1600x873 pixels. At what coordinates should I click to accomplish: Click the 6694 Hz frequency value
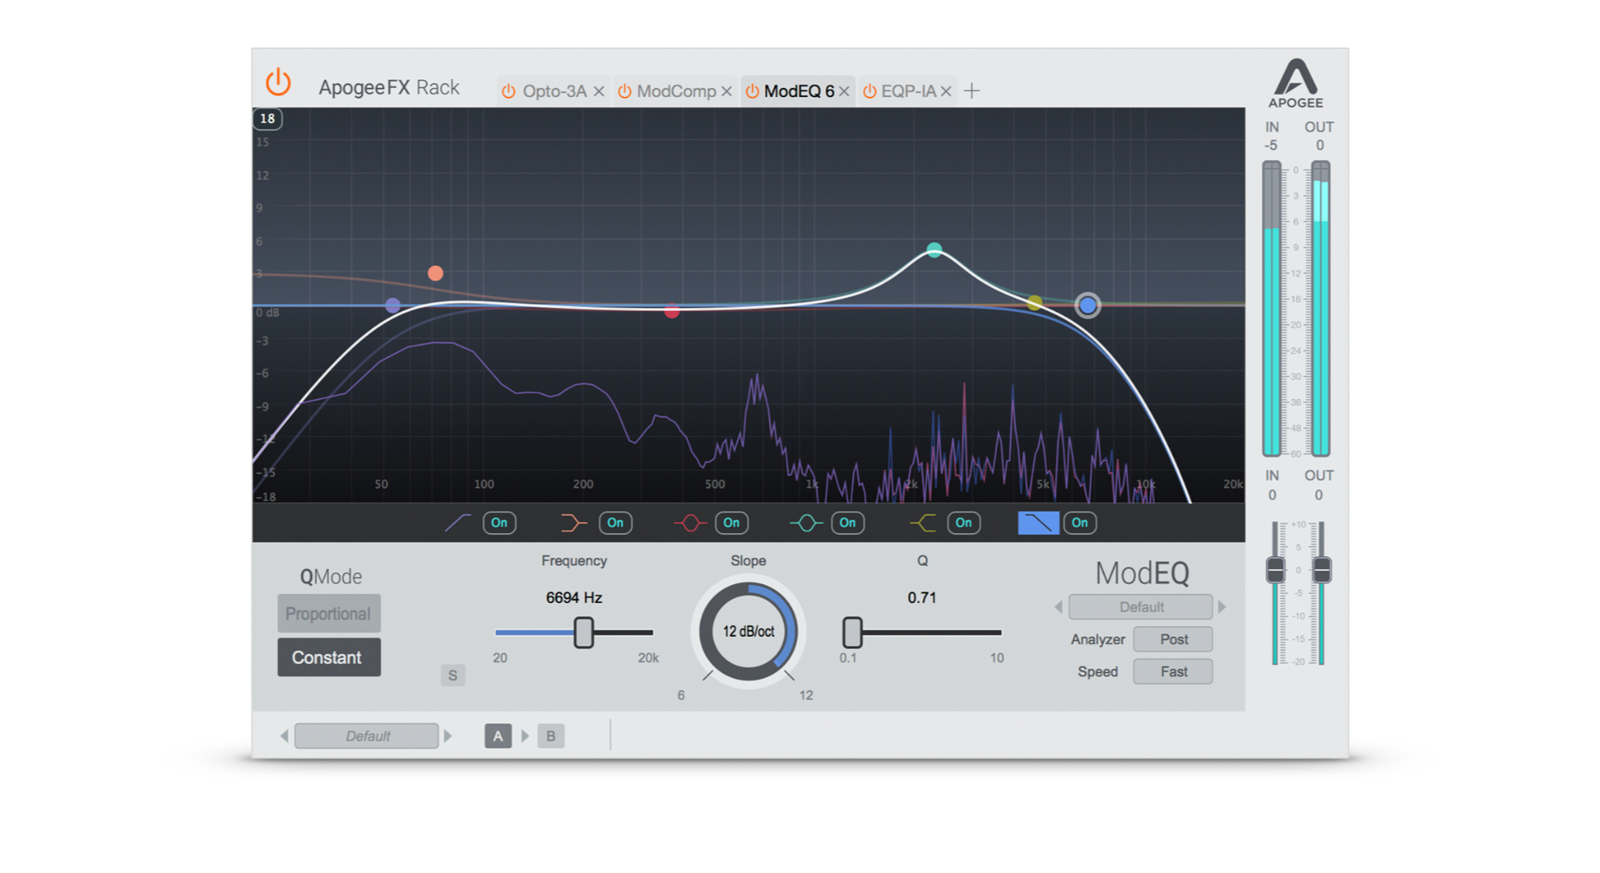pyautogui.click(x=574, y=598)
